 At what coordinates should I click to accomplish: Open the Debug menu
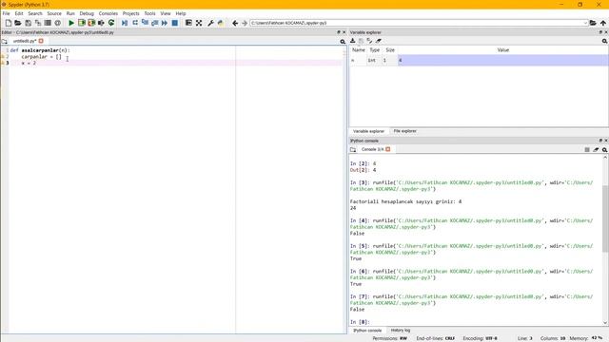(x=87, y=13)
